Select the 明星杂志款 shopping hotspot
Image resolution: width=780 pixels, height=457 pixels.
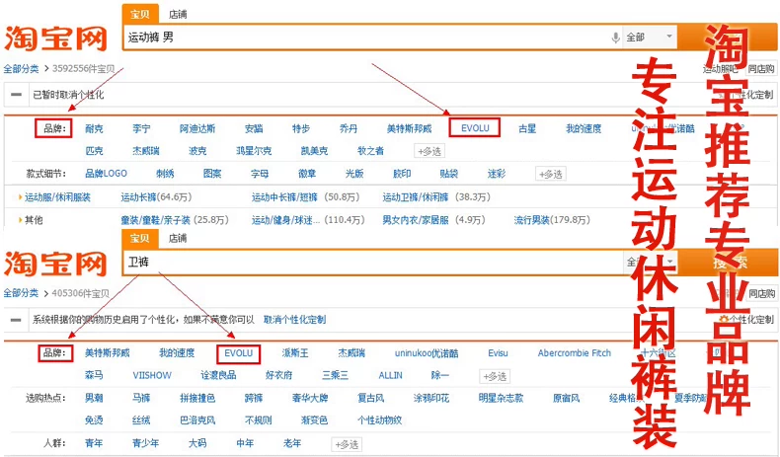click(x=501, y=399)
